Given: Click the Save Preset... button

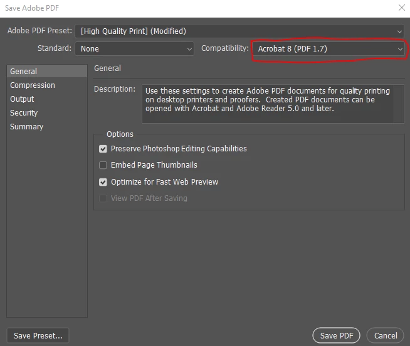Looking at the screenshot, I should (x=38, y=335).
